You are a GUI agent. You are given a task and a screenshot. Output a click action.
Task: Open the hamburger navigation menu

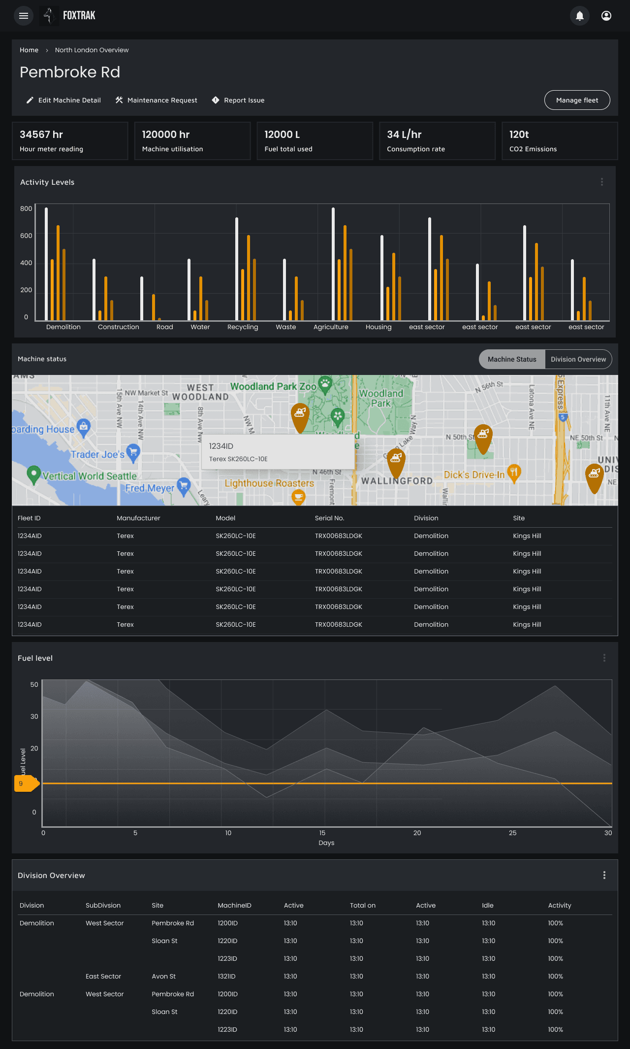pyautogui.click(x=23, y=16)
